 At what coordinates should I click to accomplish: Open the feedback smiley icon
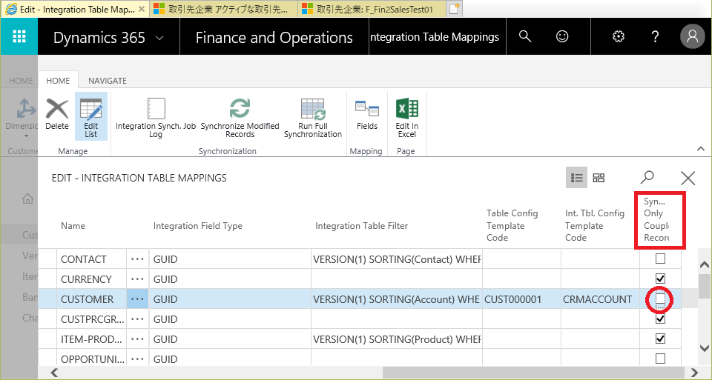[562, 36]
